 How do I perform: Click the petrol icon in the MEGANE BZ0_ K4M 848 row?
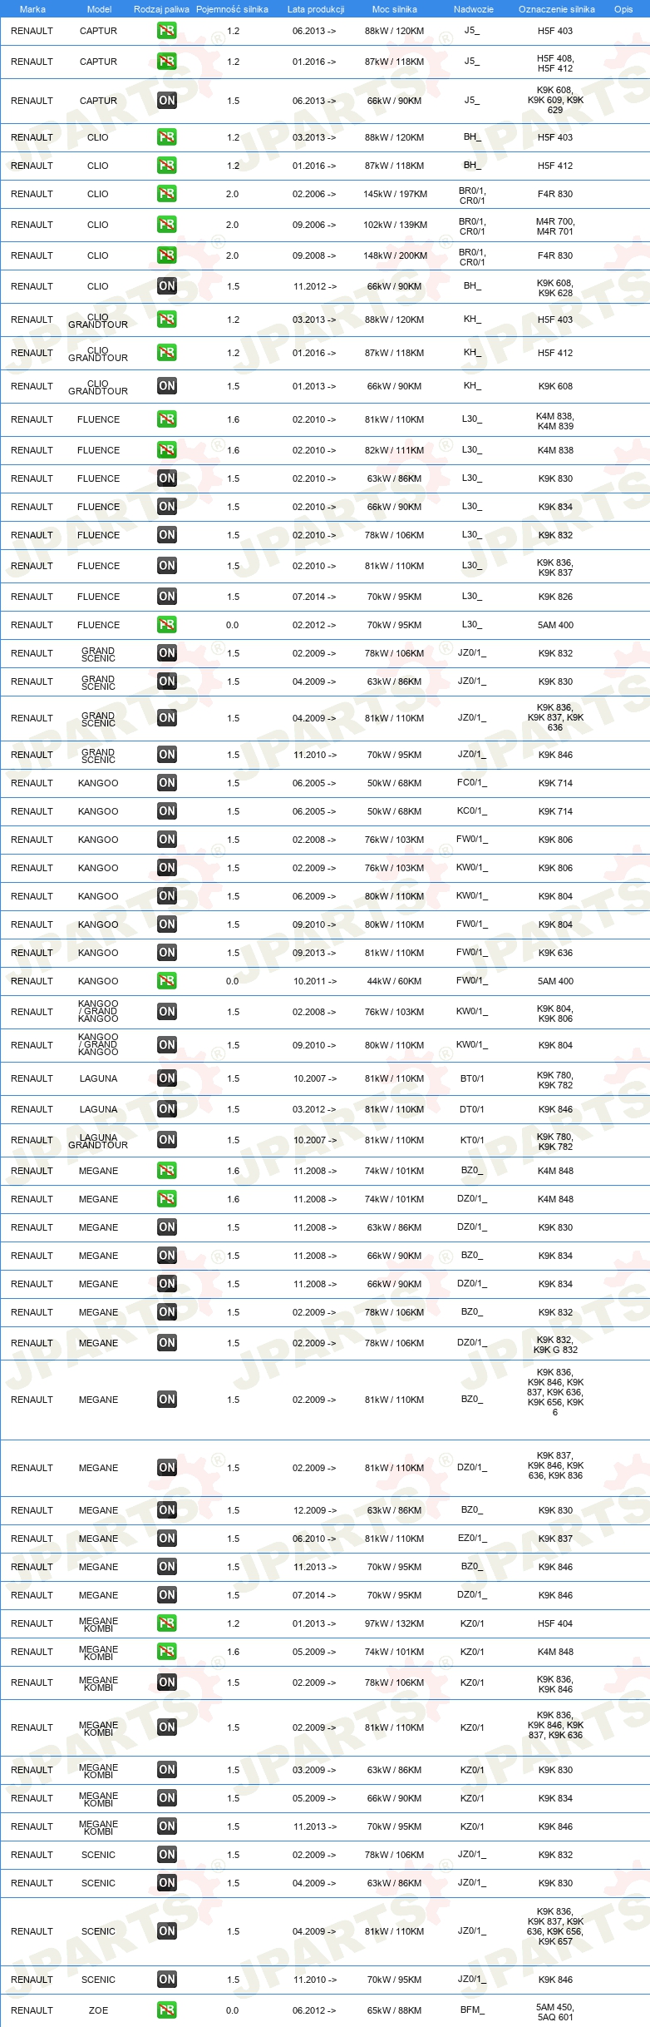click(x=166, y=1171)
